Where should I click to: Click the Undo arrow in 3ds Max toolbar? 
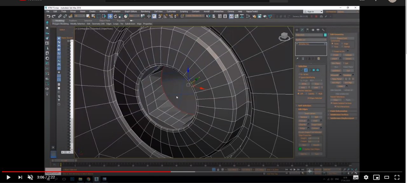[x=49, y=16]
